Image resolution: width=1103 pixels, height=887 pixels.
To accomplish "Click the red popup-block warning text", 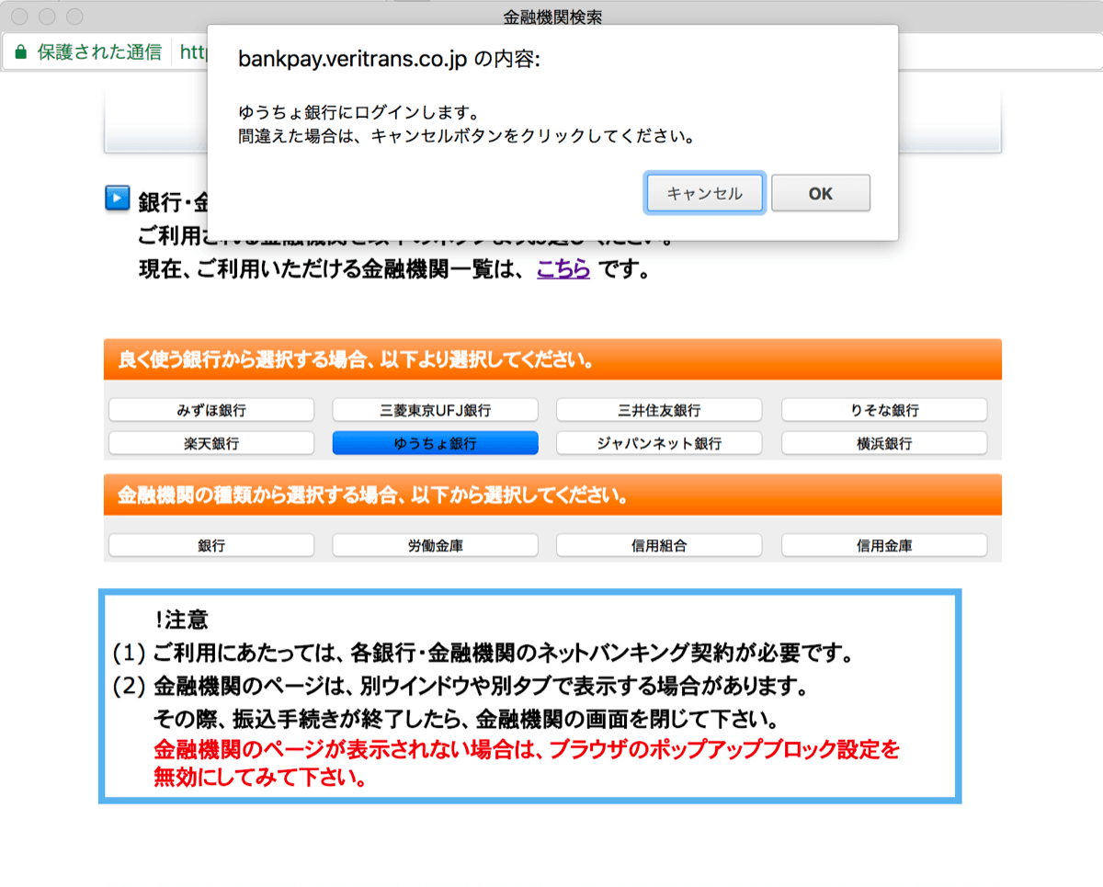I will (527, 765).
